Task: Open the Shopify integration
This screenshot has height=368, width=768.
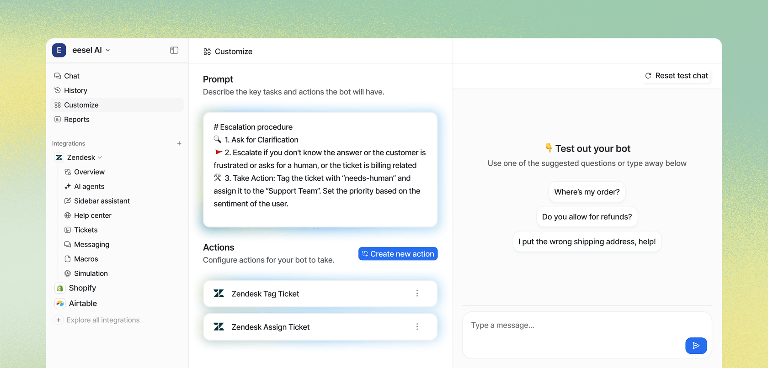Action: pyautogui.click(x=82, y=288)
